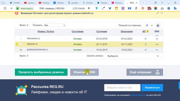Toggle auto-renewal checkmark for infomentor.ru
The image size is (180, 101).
point(145,39)
